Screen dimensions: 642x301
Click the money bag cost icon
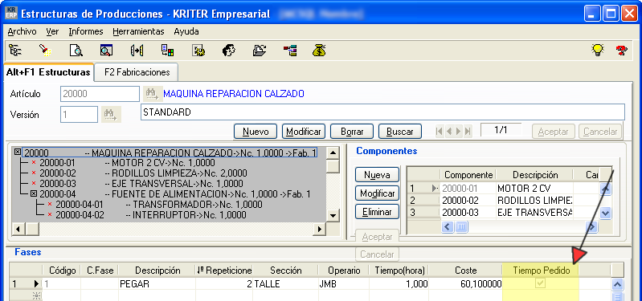(x=319, y=51)
